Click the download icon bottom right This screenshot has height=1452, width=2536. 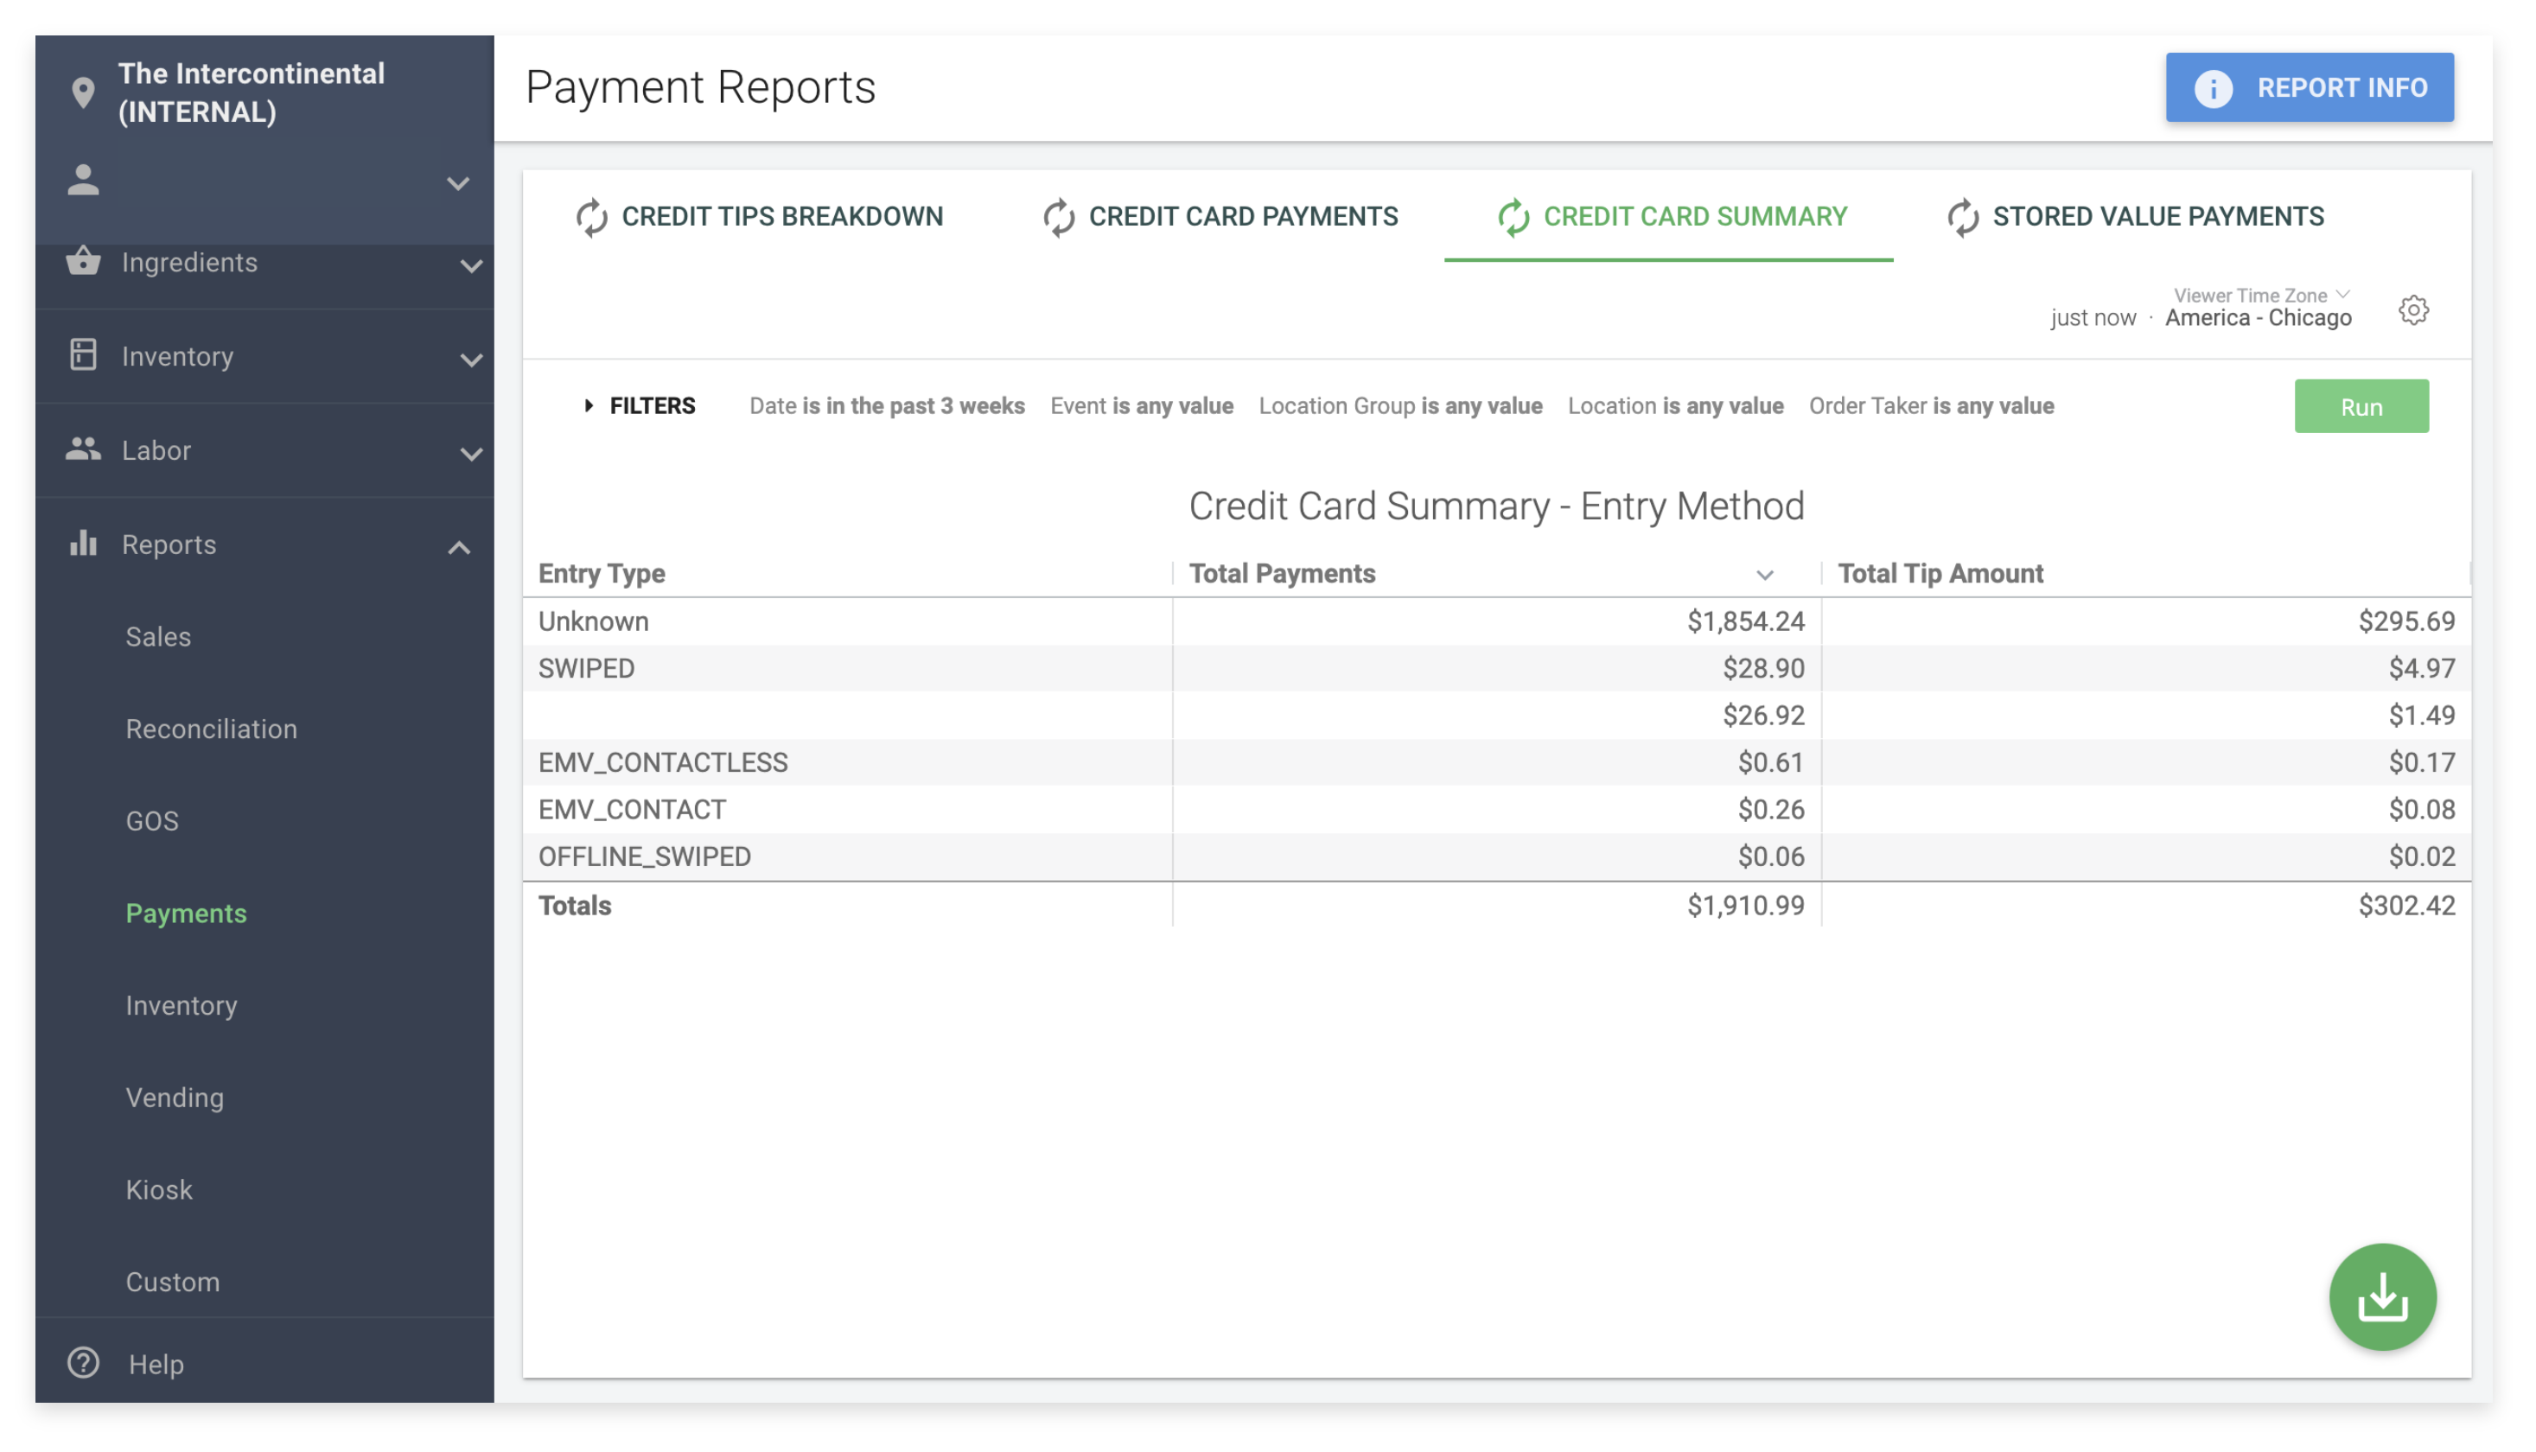pyautogui.click(x=2383, y=1297)
